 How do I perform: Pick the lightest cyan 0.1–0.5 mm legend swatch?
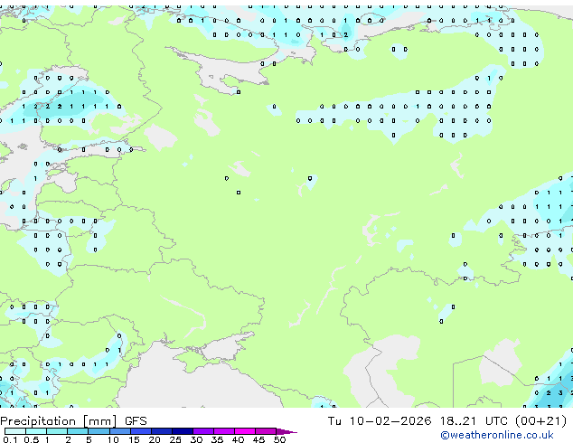15,431
